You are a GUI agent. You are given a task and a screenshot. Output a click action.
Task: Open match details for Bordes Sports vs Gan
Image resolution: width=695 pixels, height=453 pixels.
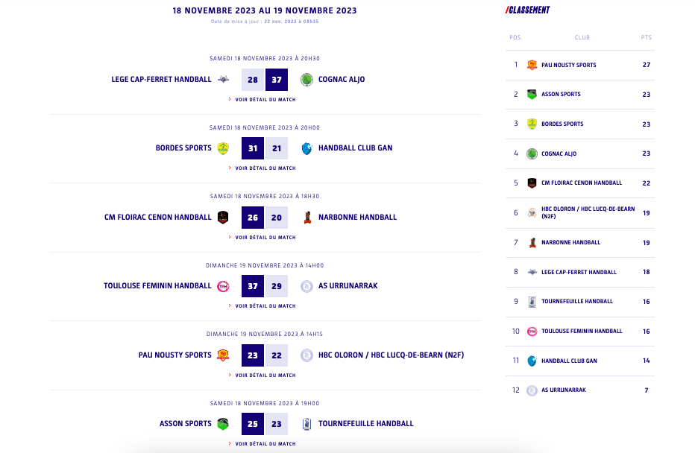(x=265, y=168)
